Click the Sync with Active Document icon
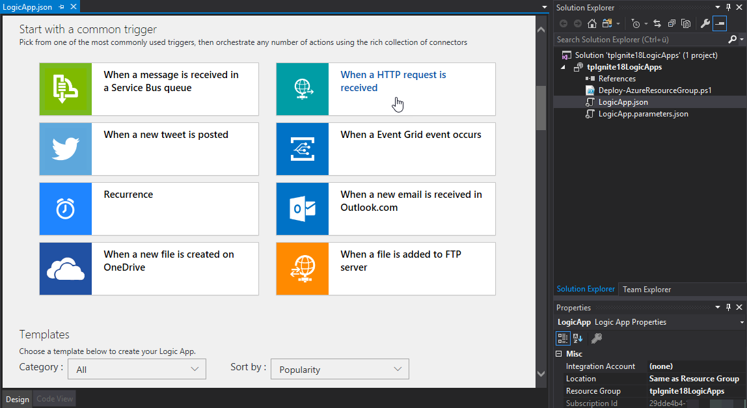The height and width of the screenshot is (408, 747). pyautogui.click(x=657, y=23)
